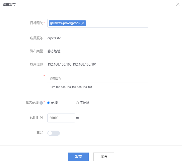Image resolution: width=182 pixels, height=163 pixels.
Task: Remove the gateway-proxy(prod) tag
Action: [x=83, y=23]
